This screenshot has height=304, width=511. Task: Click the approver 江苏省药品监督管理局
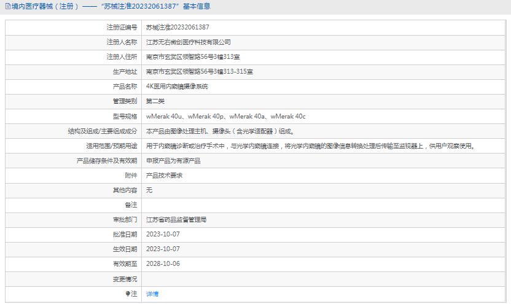(x=176, y=220)
